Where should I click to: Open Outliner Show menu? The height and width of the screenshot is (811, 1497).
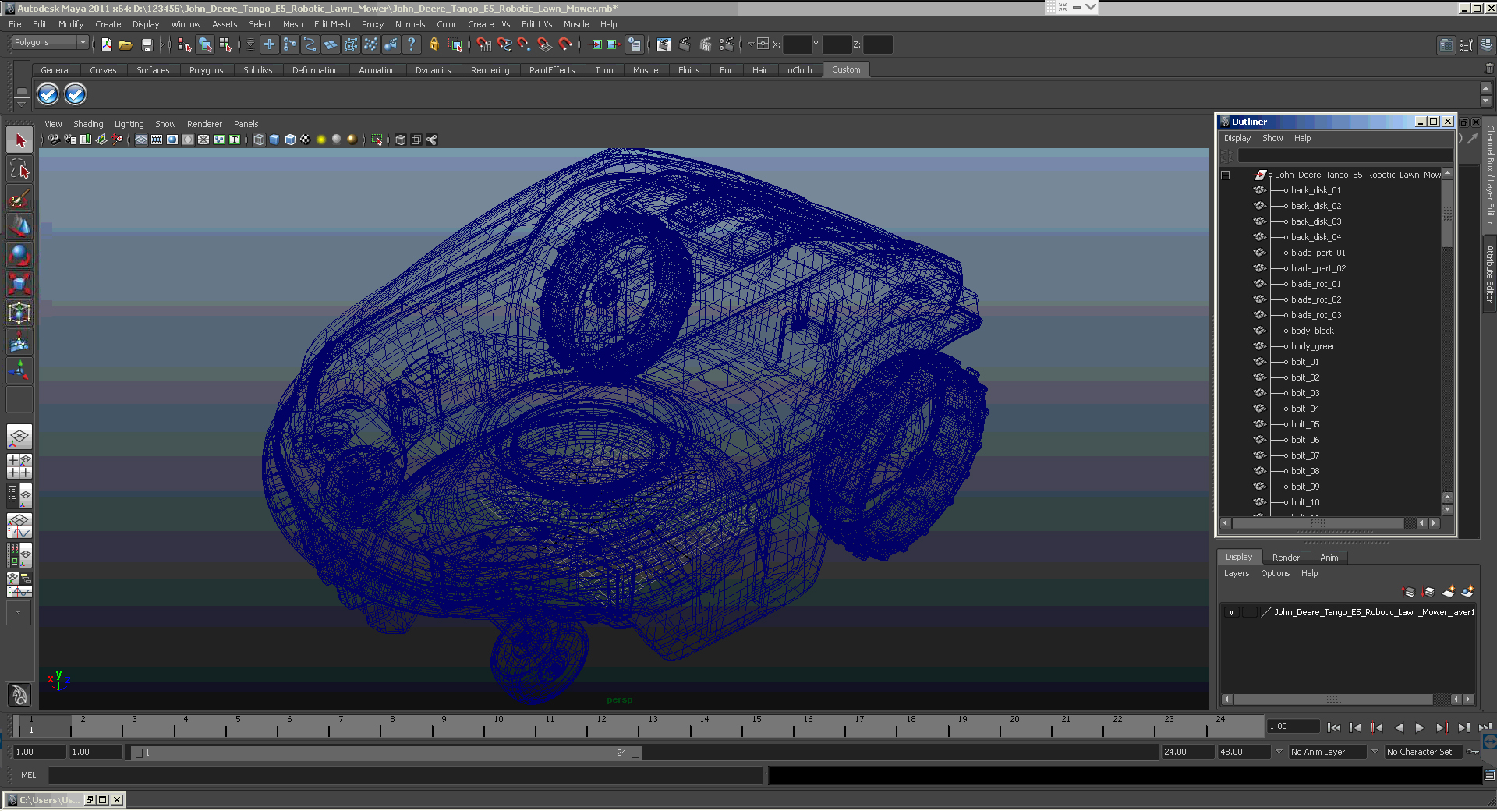click(x=1272, y=139)
